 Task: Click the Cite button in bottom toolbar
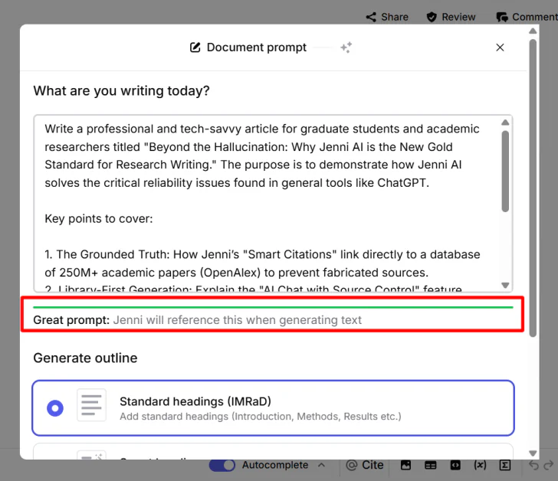pyautogui.click(x=365, y=465)
